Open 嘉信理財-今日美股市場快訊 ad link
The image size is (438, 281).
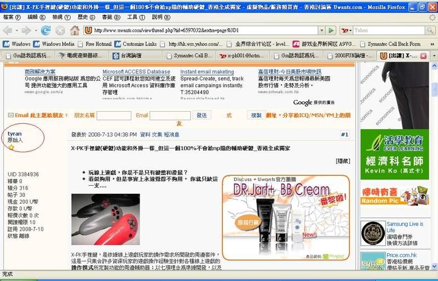coord(290,72)
